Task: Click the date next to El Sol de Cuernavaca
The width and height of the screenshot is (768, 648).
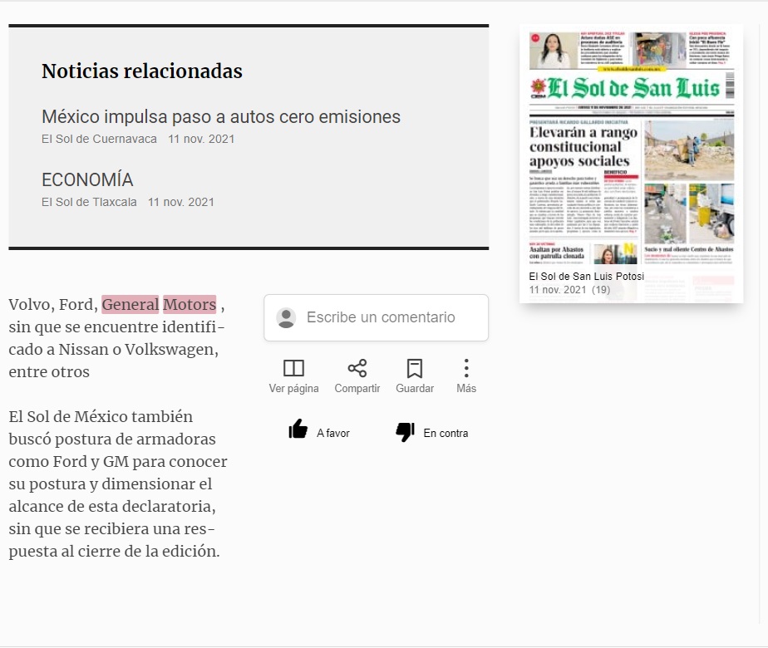Action: [201, 139]
